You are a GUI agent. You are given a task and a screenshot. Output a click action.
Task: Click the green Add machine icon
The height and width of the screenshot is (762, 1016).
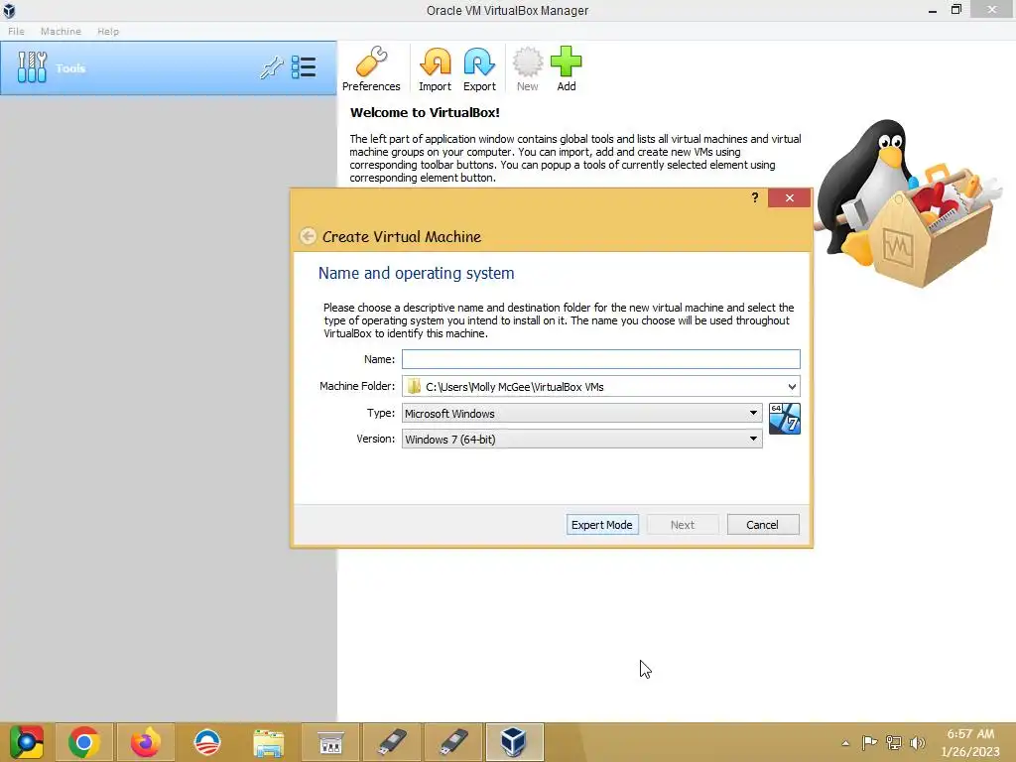pos(567,68)
